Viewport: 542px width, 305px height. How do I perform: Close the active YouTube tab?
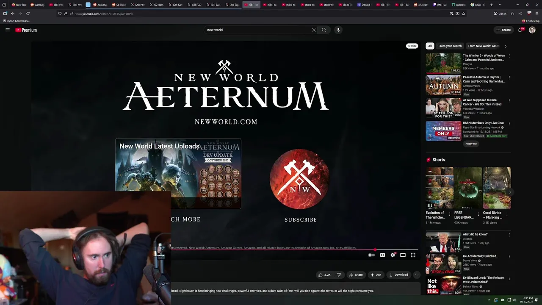pyautogui.click(x=257, y=5)
